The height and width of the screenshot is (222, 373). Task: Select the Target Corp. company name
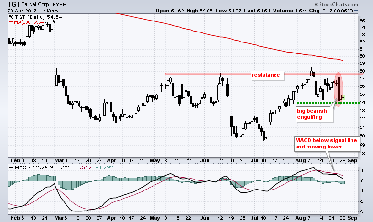[35, 4]
